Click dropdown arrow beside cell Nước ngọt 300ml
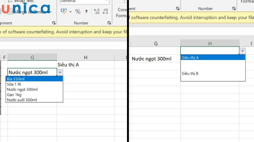 point(60,73)
